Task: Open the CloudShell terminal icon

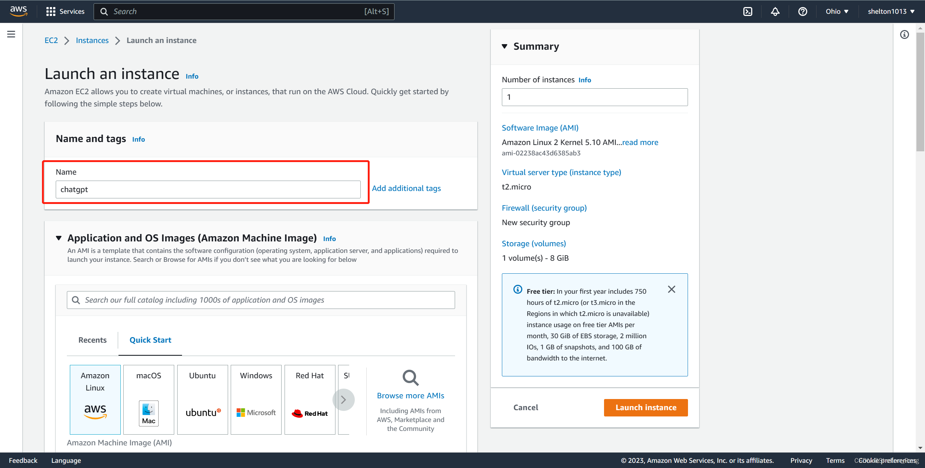Action: click(747, 11)
